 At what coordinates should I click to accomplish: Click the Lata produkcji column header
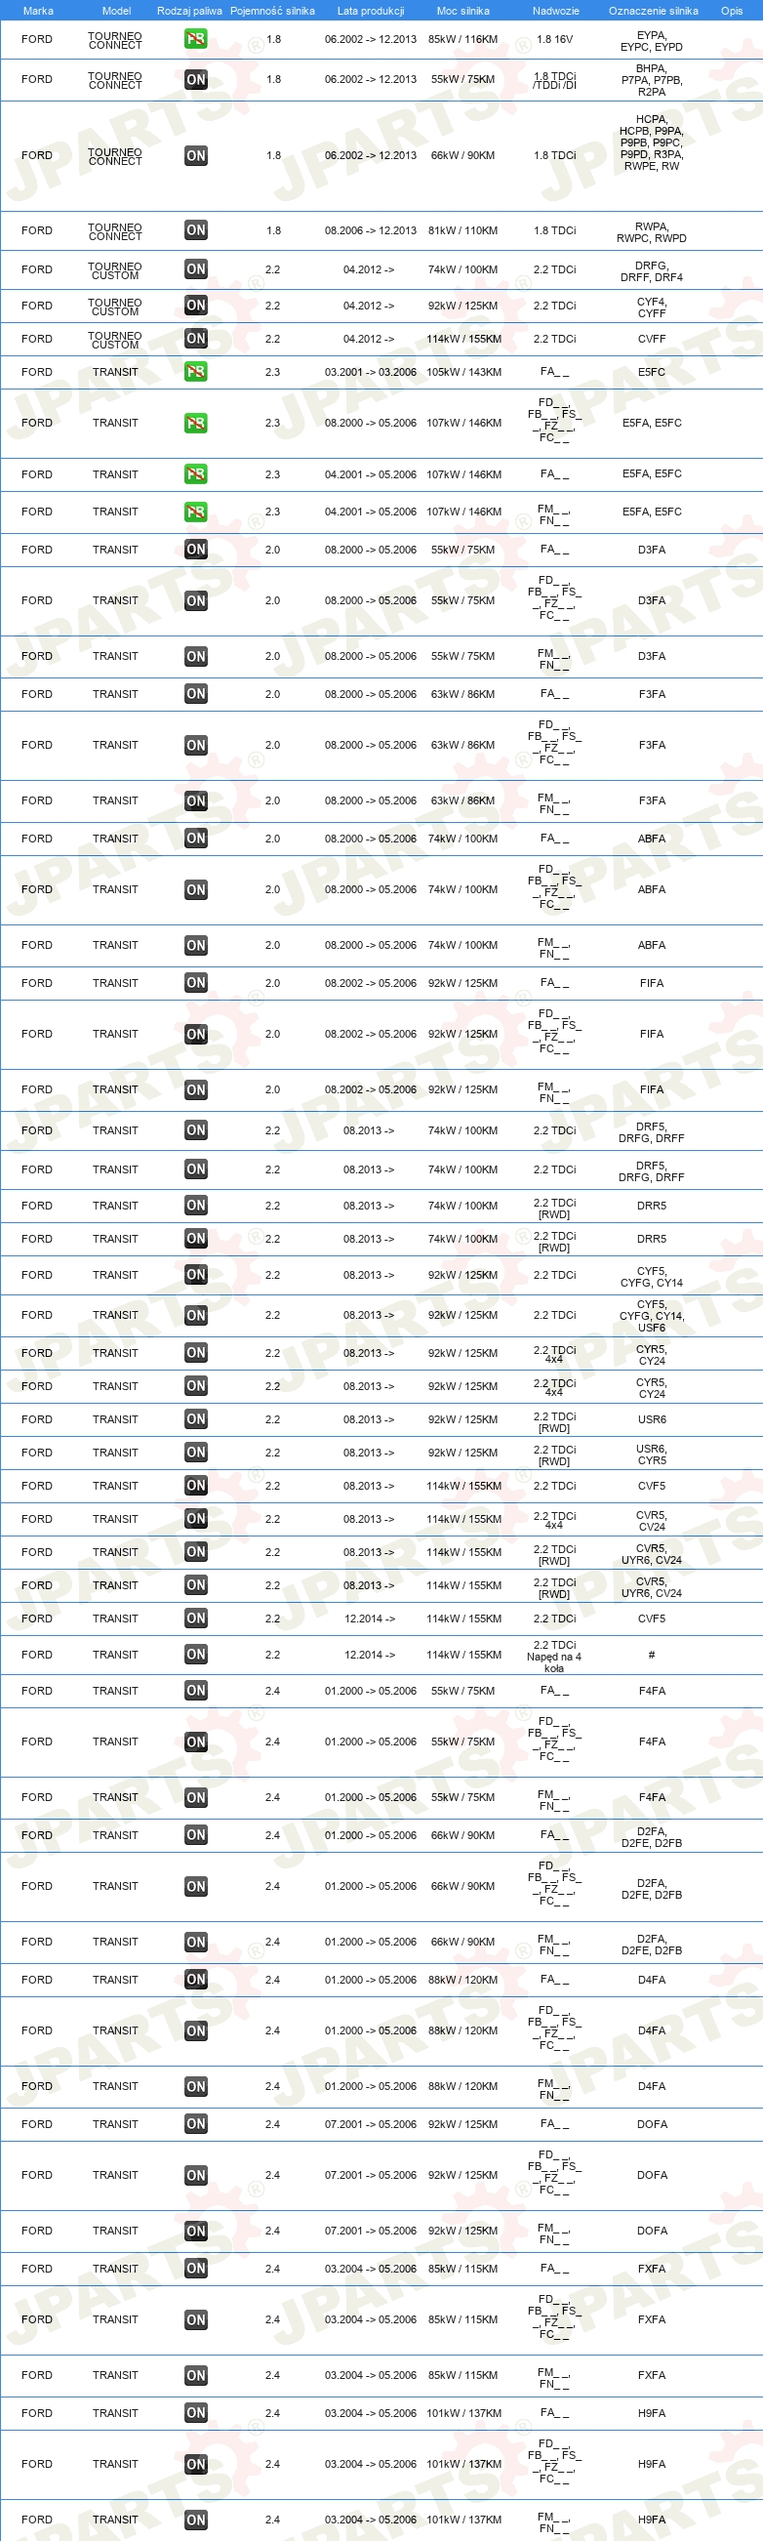tap(371, 11)
